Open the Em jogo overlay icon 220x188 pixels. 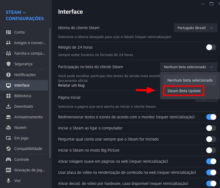(x=8, y=138)
